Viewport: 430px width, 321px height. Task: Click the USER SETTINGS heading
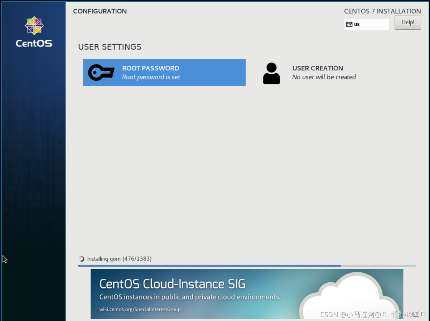pos(110,47)
